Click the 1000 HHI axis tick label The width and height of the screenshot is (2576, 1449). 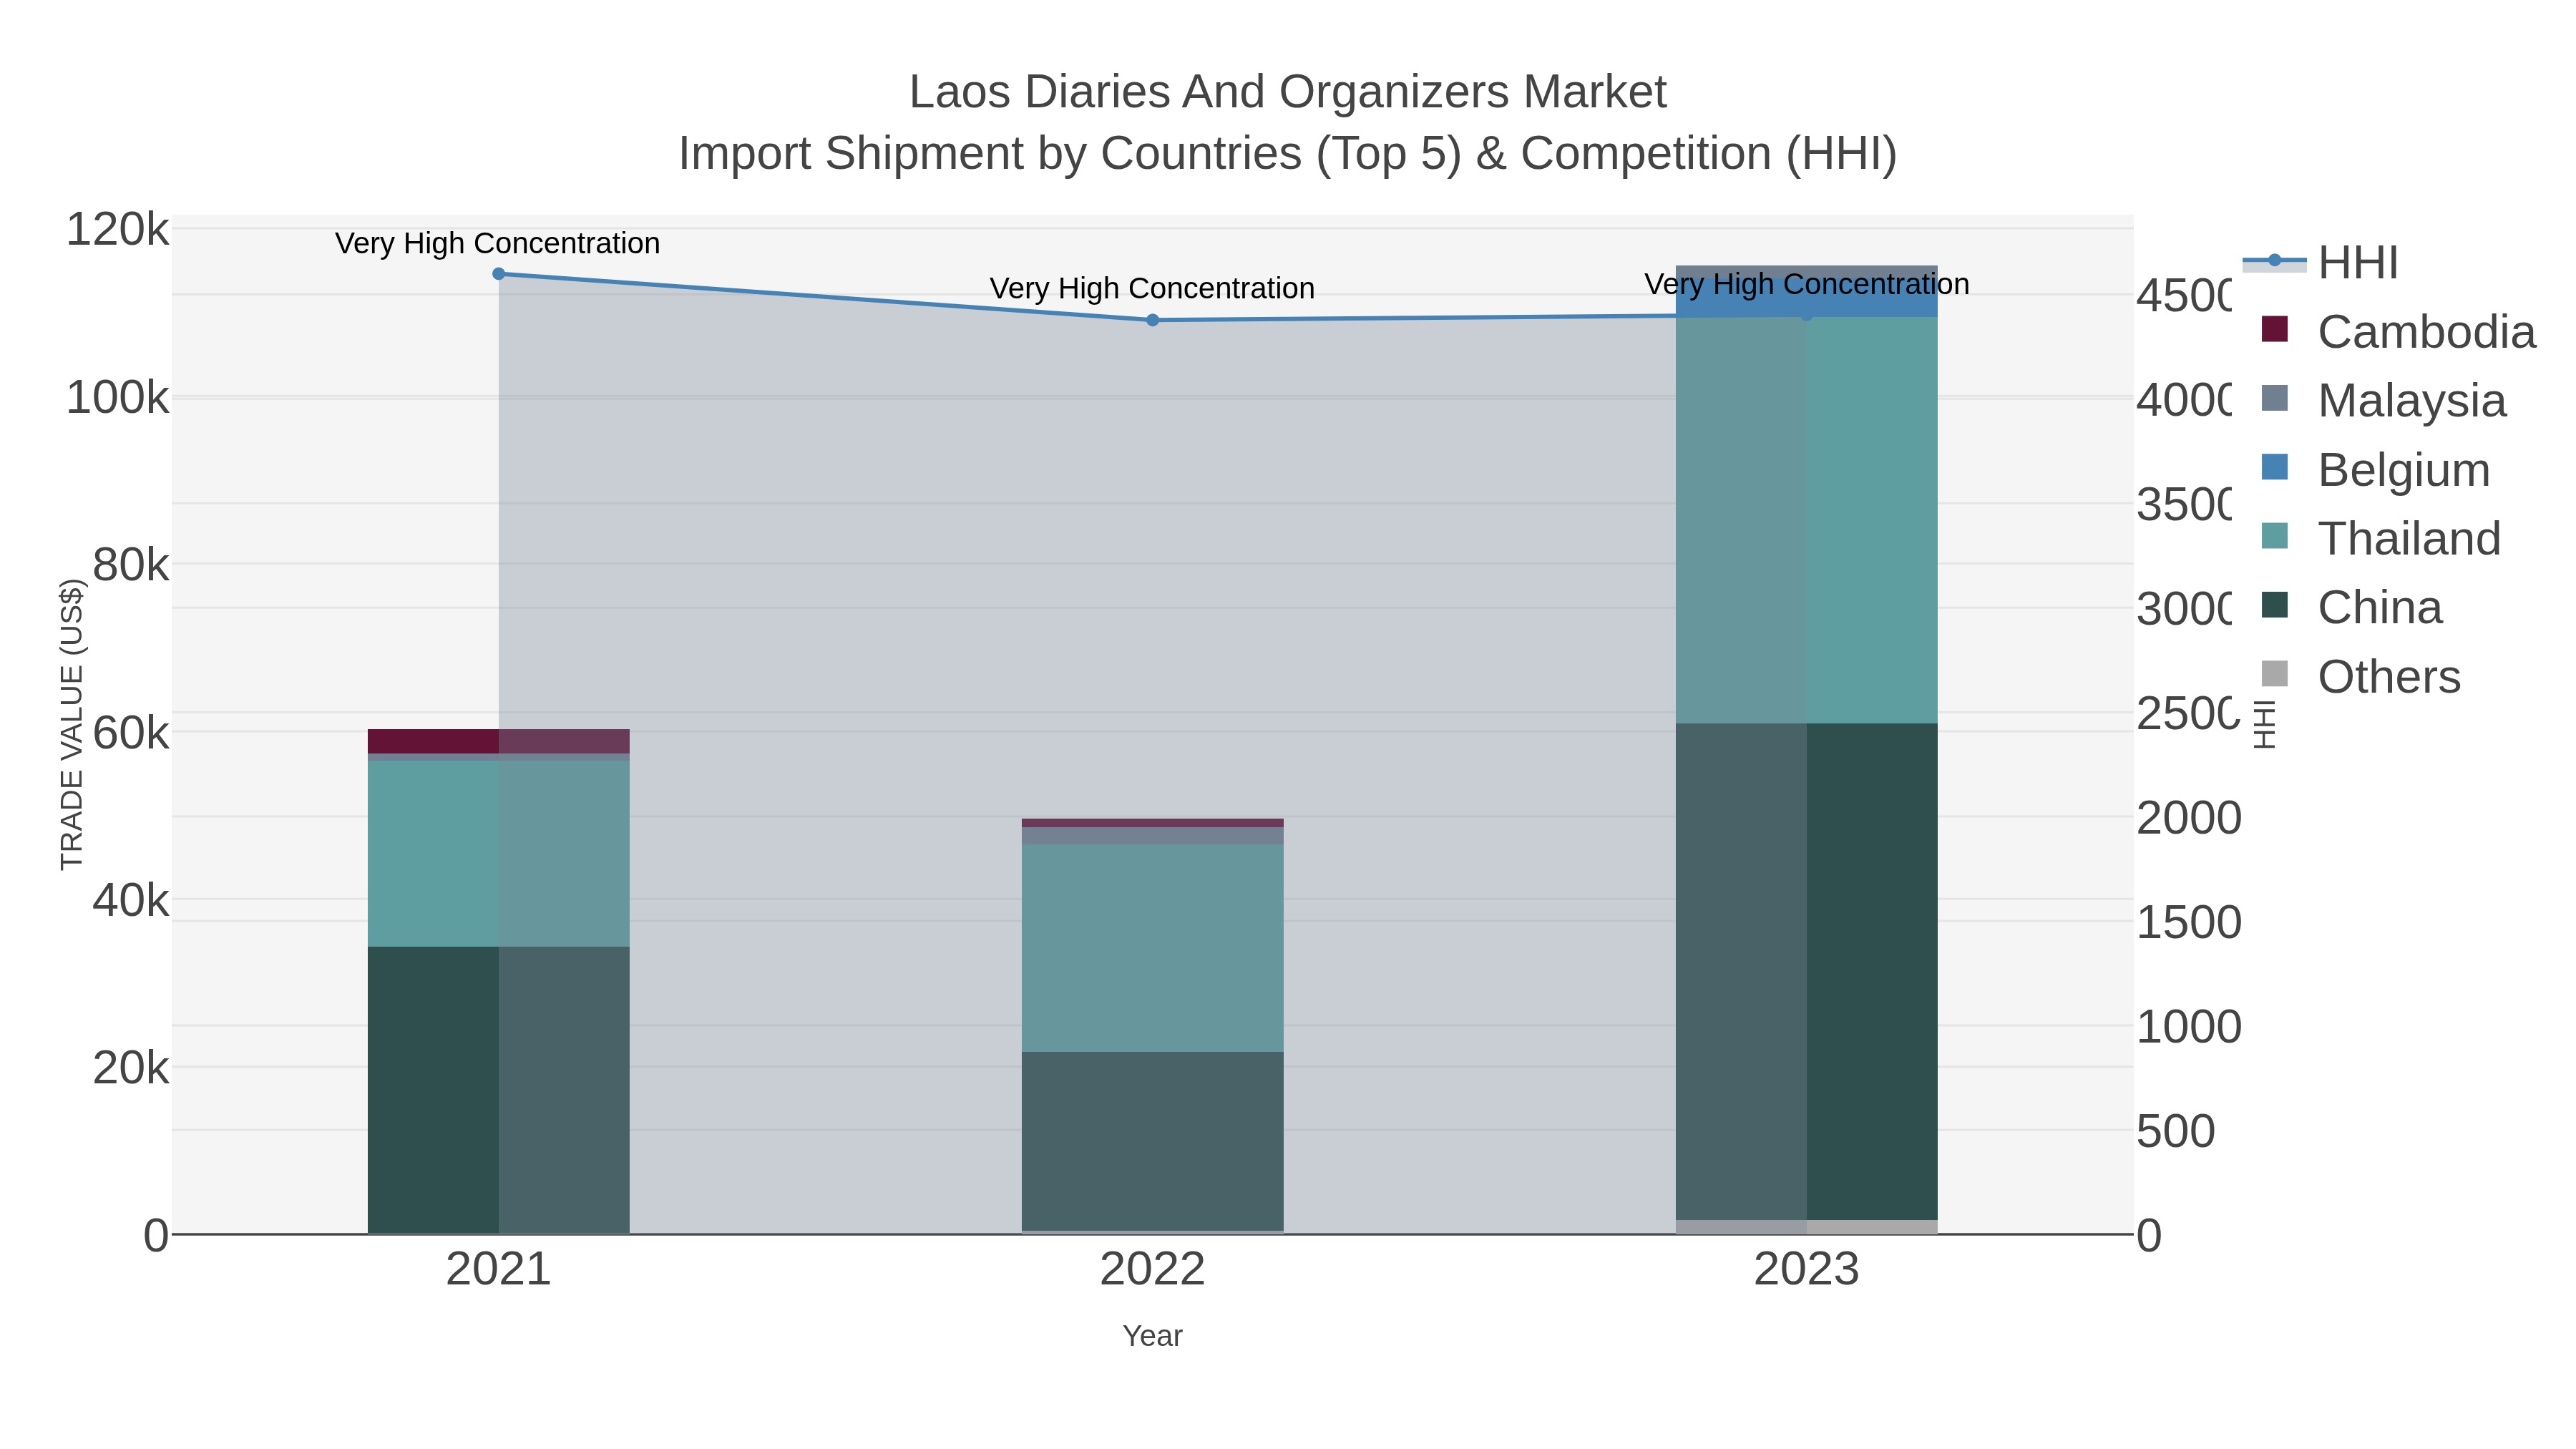[x=2189, y=1027]
